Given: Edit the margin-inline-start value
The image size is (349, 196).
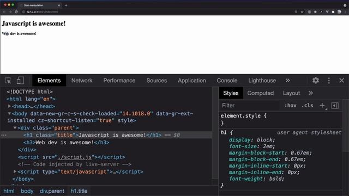Looking at the screenshot, I should (298, 166).
